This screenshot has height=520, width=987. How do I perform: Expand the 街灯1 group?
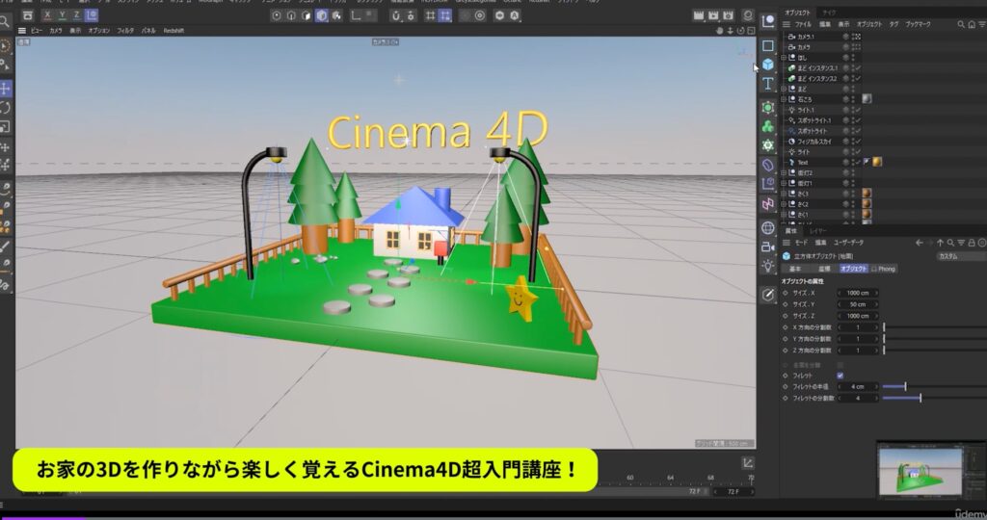click(785, 183)
